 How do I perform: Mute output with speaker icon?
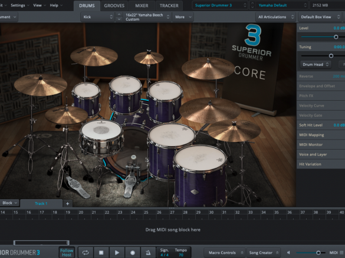pos(288,253)
